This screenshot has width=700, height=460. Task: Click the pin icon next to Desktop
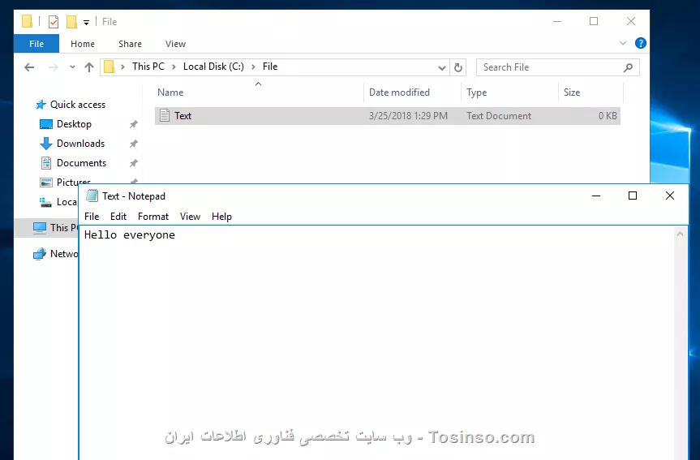pos(134,124)
